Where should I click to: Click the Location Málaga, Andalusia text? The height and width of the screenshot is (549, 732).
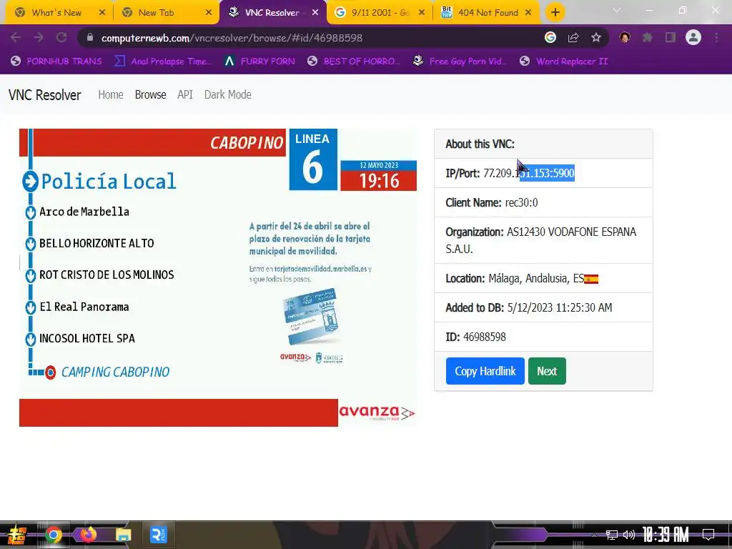[536, 279]
